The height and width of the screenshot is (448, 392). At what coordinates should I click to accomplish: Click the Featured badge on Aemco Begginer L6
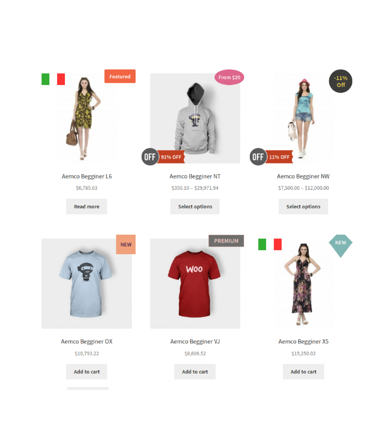click(120, 76)
